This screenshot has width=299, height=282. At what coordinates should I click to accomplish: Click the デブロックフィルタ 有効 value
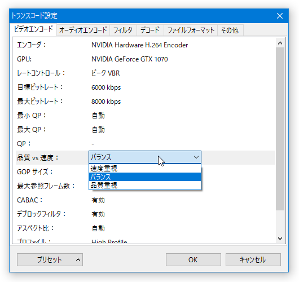98,214
